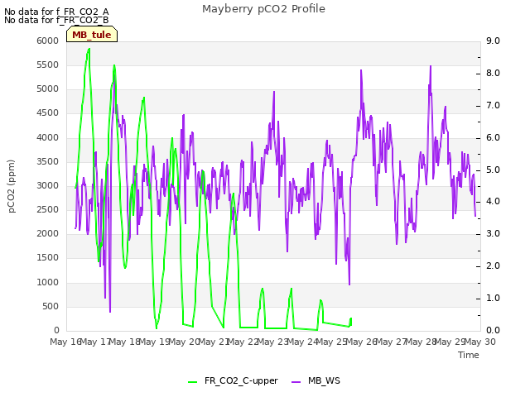Click the 8.0 right axis tick label
The image size is (530, 397).
493,74
